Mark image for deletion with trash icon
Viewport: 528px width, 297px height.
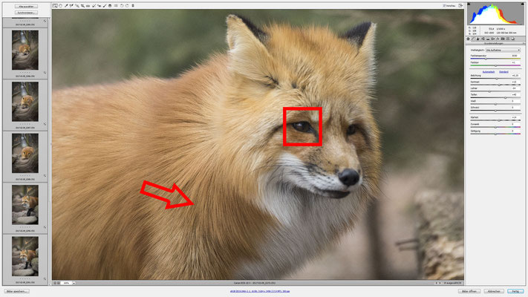tap(133, 6)
